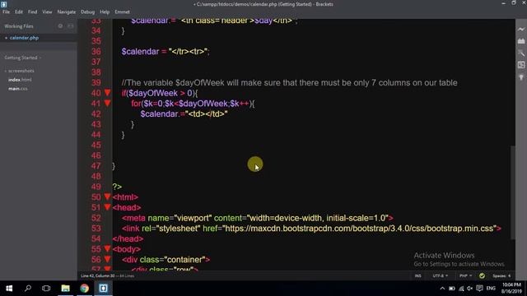Screen dimensions: 527x296
Task: Open Working Files gear settings icon
Action: [60, 25]
